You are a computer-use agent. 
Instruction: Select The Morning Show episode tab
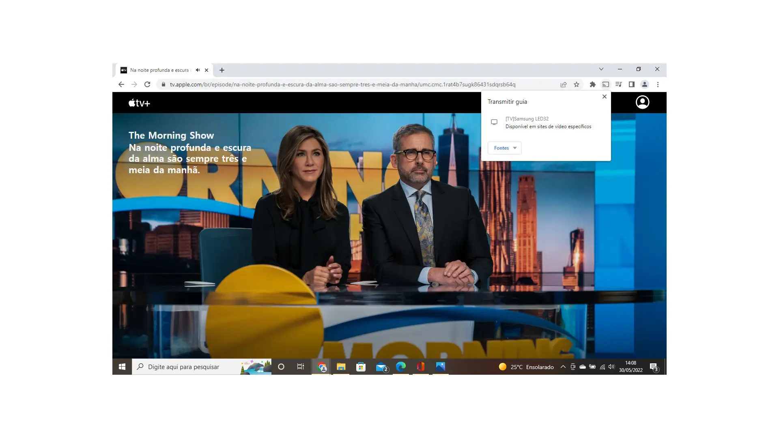point(160,70)
